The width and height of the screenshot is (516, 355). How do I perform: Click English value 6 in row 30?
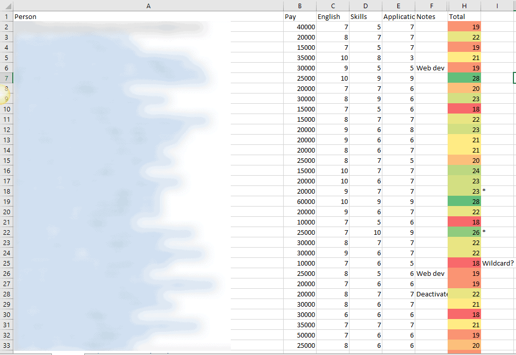tap(333, 314)
